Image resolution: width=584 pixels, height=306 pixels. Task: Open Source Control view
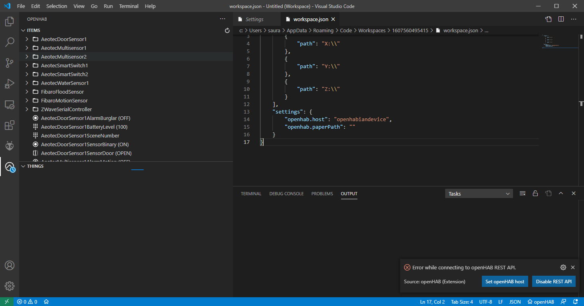click(10, 63)
